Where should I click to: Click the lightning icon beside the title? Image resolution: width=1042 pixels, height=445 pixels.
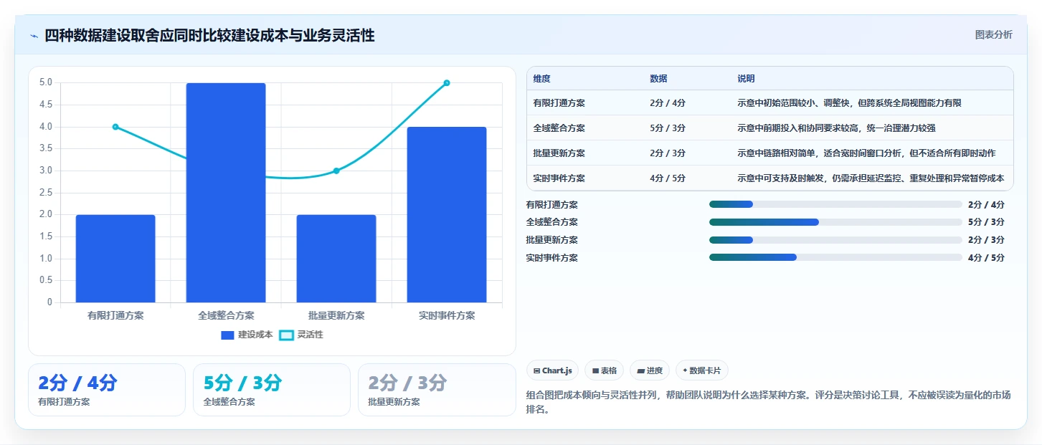click(x=34, y=35)
